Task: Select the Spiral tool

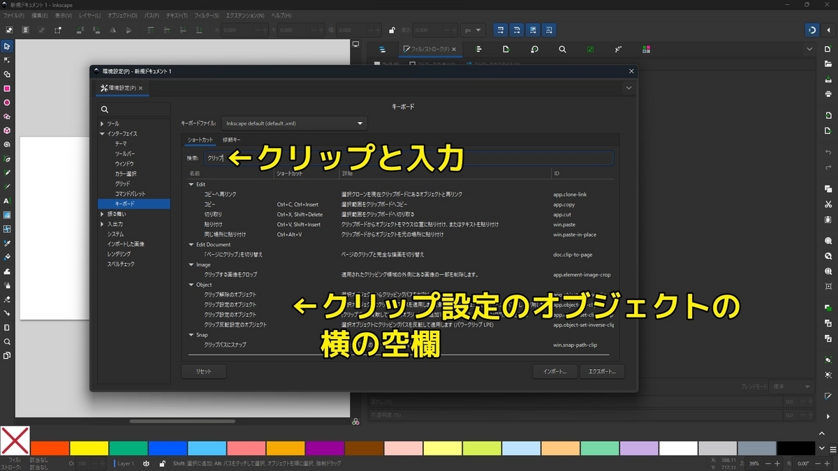Action: point(7,144)
